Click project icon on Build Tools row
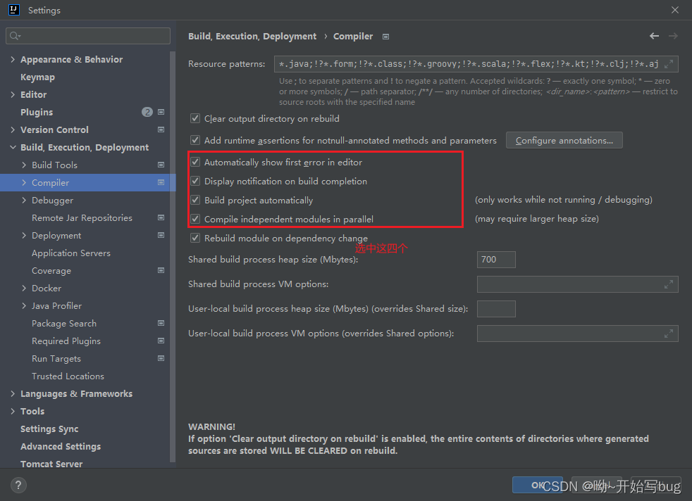Screen dimensions: 692x501 coord(161,165)
